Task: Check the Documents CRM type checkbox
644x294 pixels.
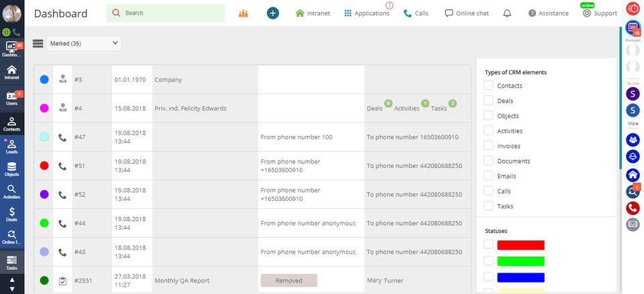Action: pyautogui.click(x=488, y=161)
